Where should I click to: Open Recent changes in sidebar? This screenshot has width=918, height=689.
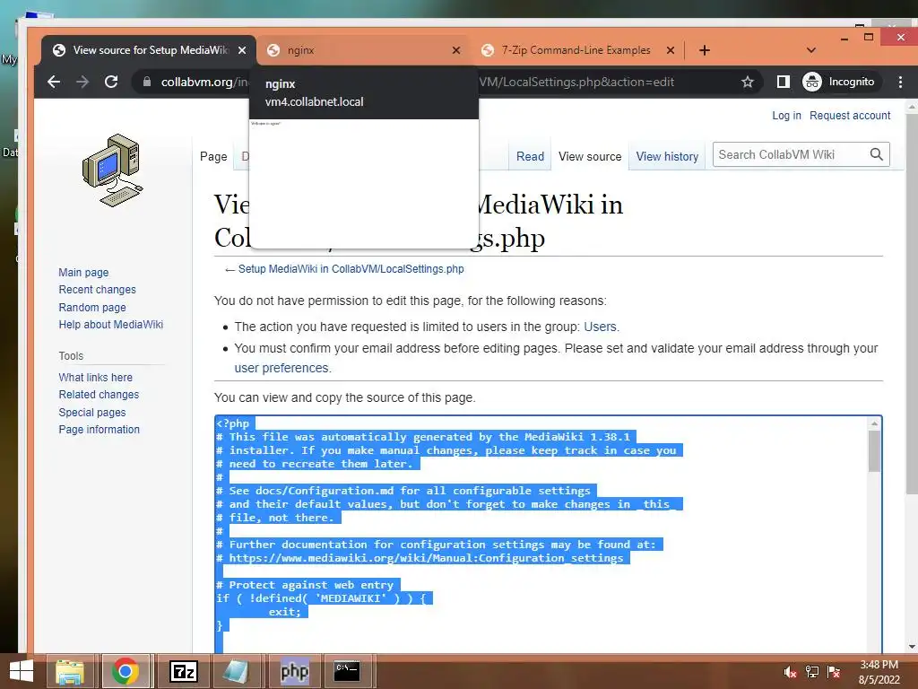[x=97, y=290]
